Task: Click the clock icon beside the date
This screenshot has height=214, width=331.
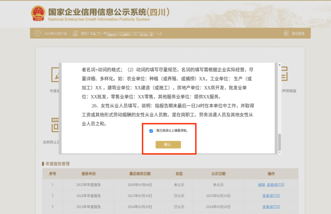Action: [38, 33]
